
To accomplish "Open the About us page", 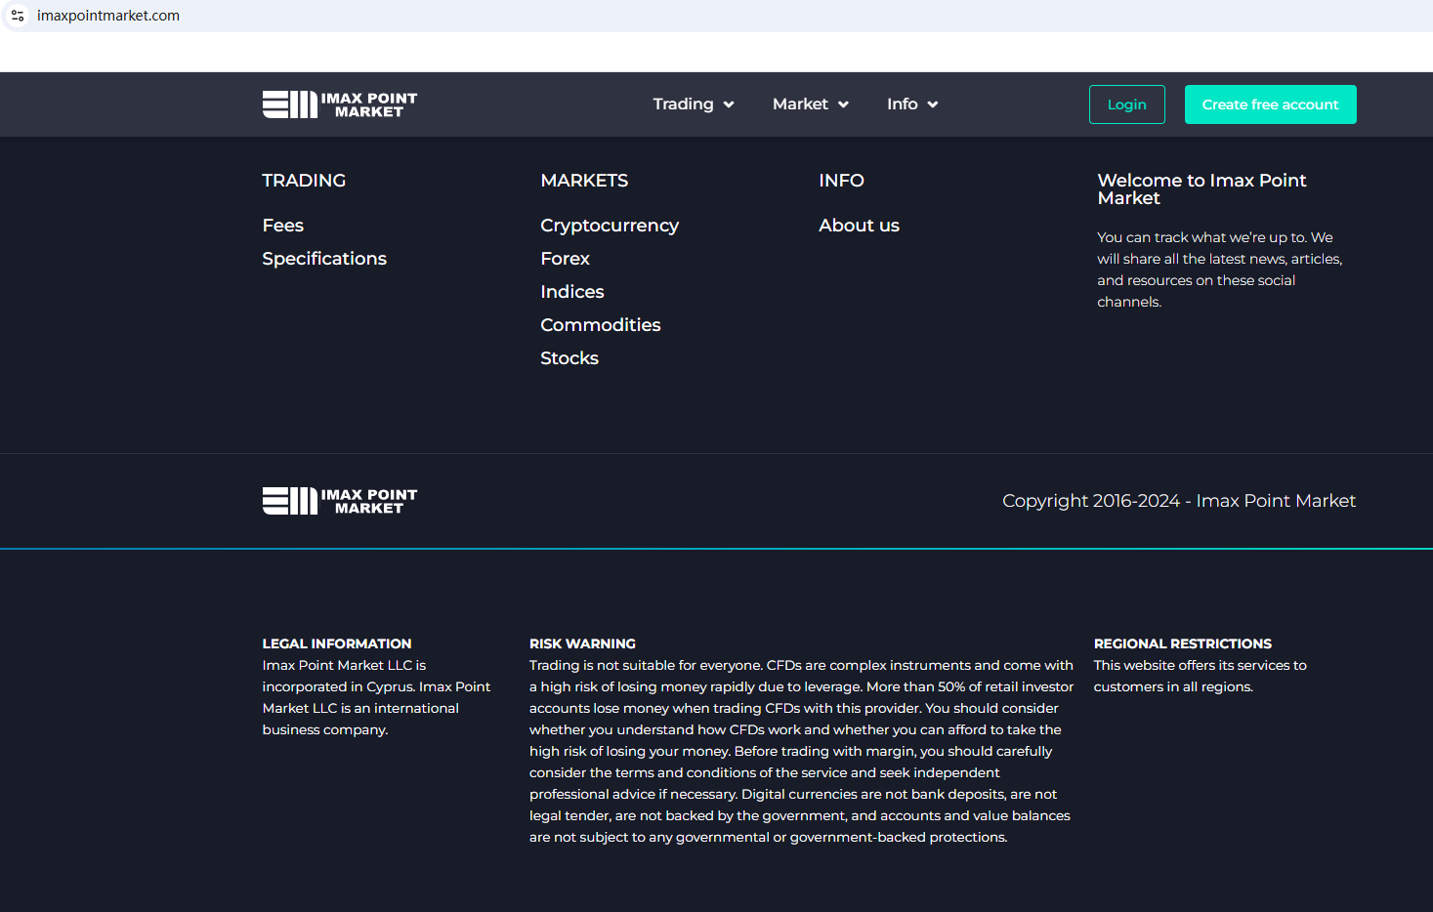I will pos(859,226).
